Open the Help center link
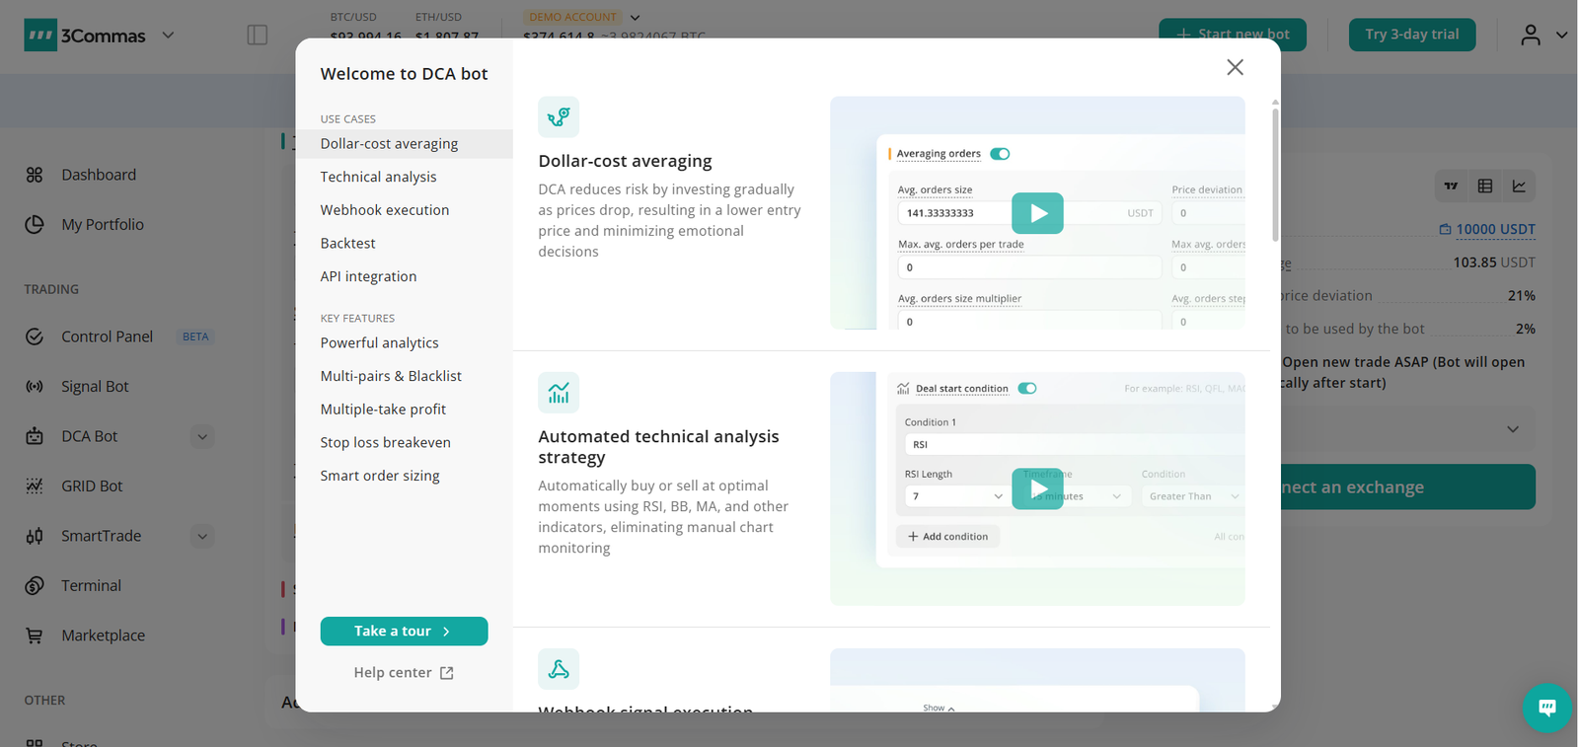This screenshot has height=747, width=1579. pyautogui.click(x=404, y=673)
